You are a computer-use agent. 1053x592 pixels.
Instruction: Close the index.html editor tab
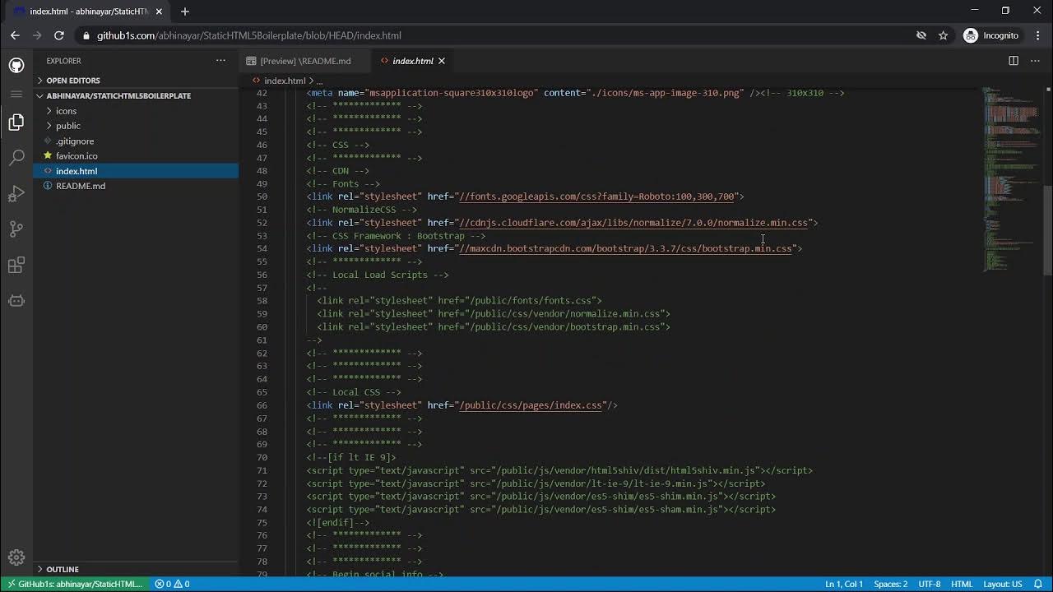[x=442, y=61]
